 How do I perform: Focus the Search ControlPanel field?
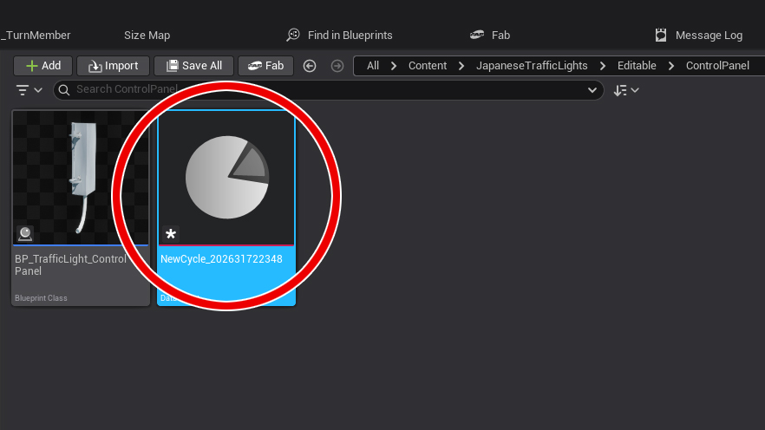321,90
